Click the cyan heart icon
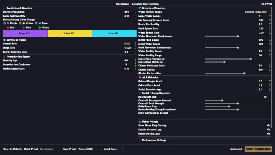Image resolution: width=275 pixels, height=155 pixels. tap(40, 23)
